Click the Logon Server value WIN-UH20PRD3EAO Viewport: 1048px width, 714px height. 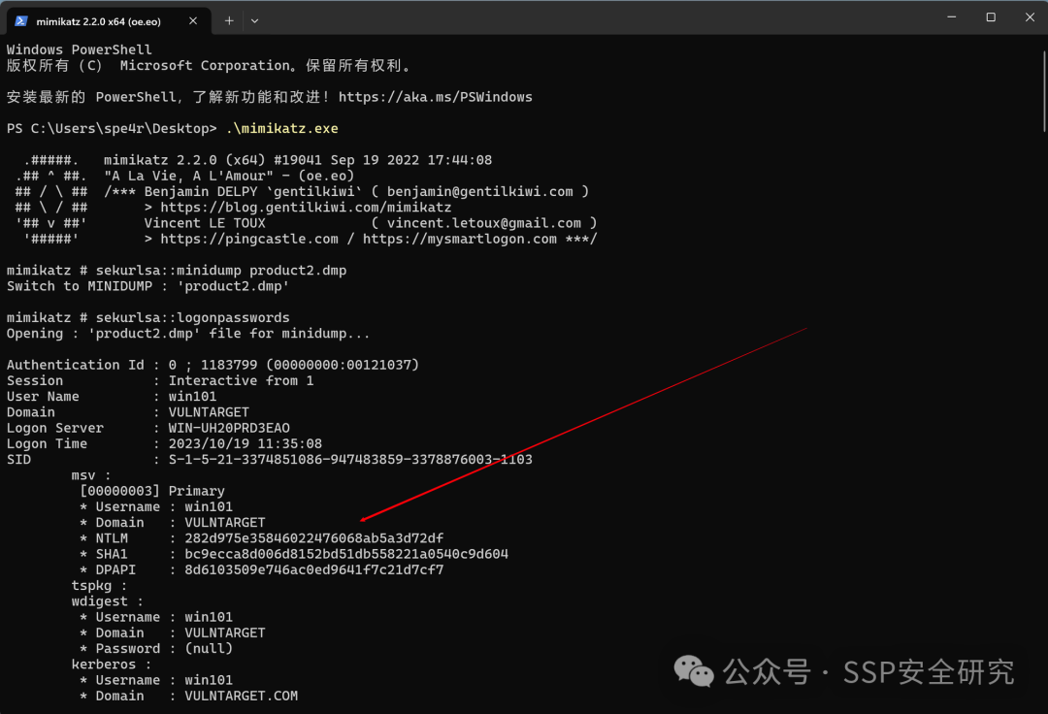pos(229,428)
